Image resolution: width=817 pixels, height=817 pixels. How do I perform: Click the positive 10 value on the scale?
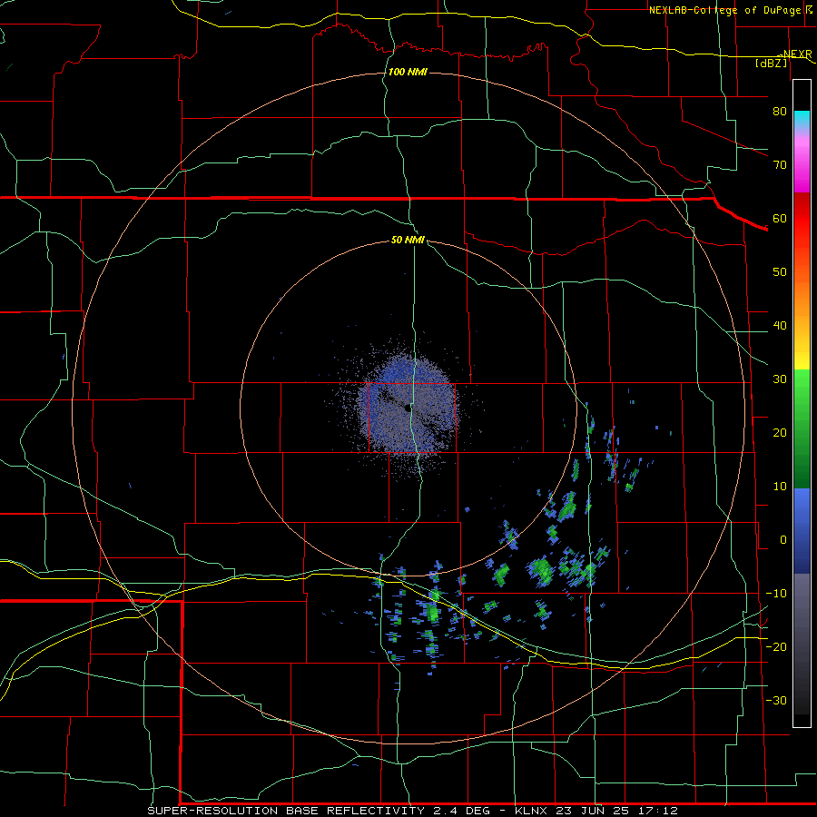[x=780, y=487]
